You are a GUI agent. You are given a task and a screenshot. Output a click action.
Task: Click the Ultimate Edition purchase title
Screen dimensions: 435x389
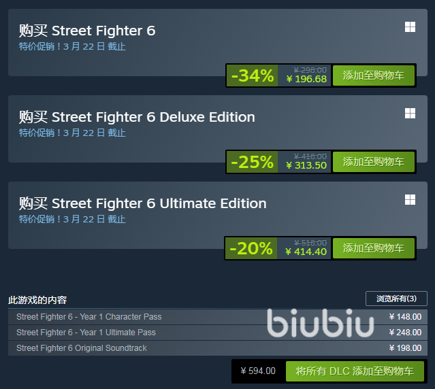[142, 203]
